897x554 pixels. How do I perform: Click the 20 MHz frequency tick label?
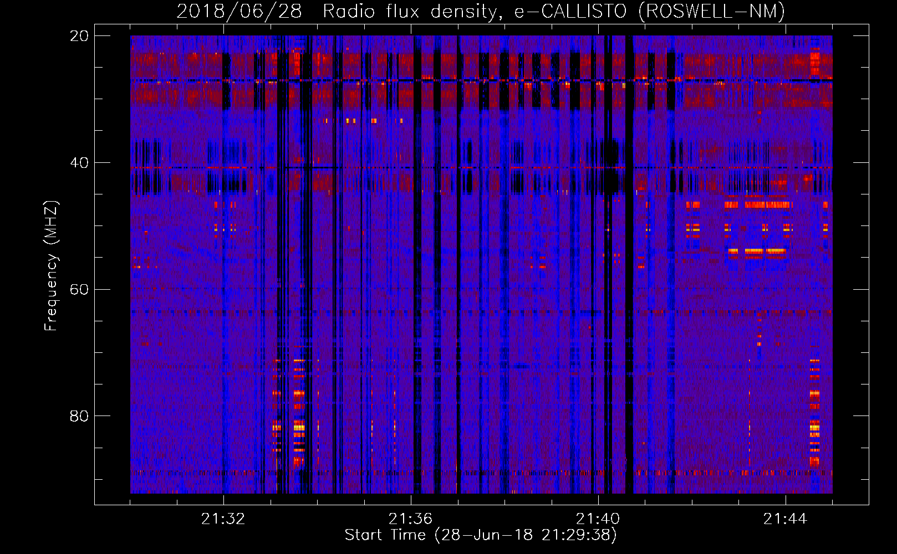(x=79, y=36)
